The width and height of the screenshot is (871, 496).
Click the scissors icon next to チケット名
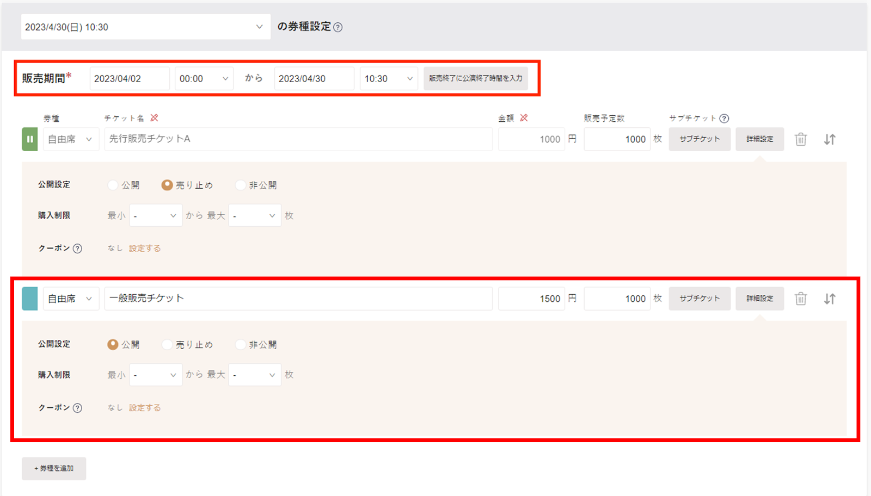coord(155,117)
